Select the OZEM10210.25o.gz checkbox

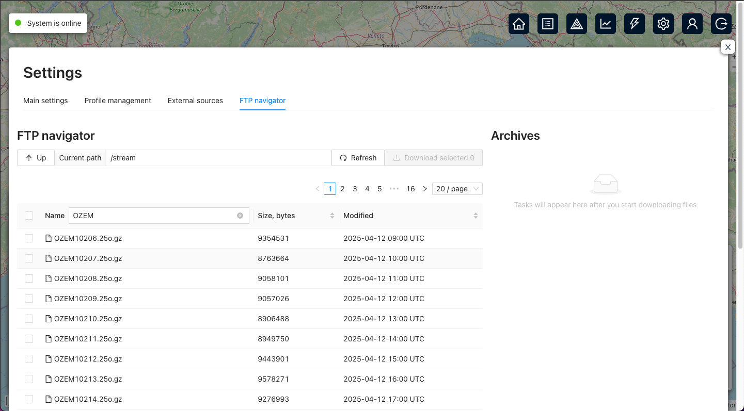pos(29,319)
